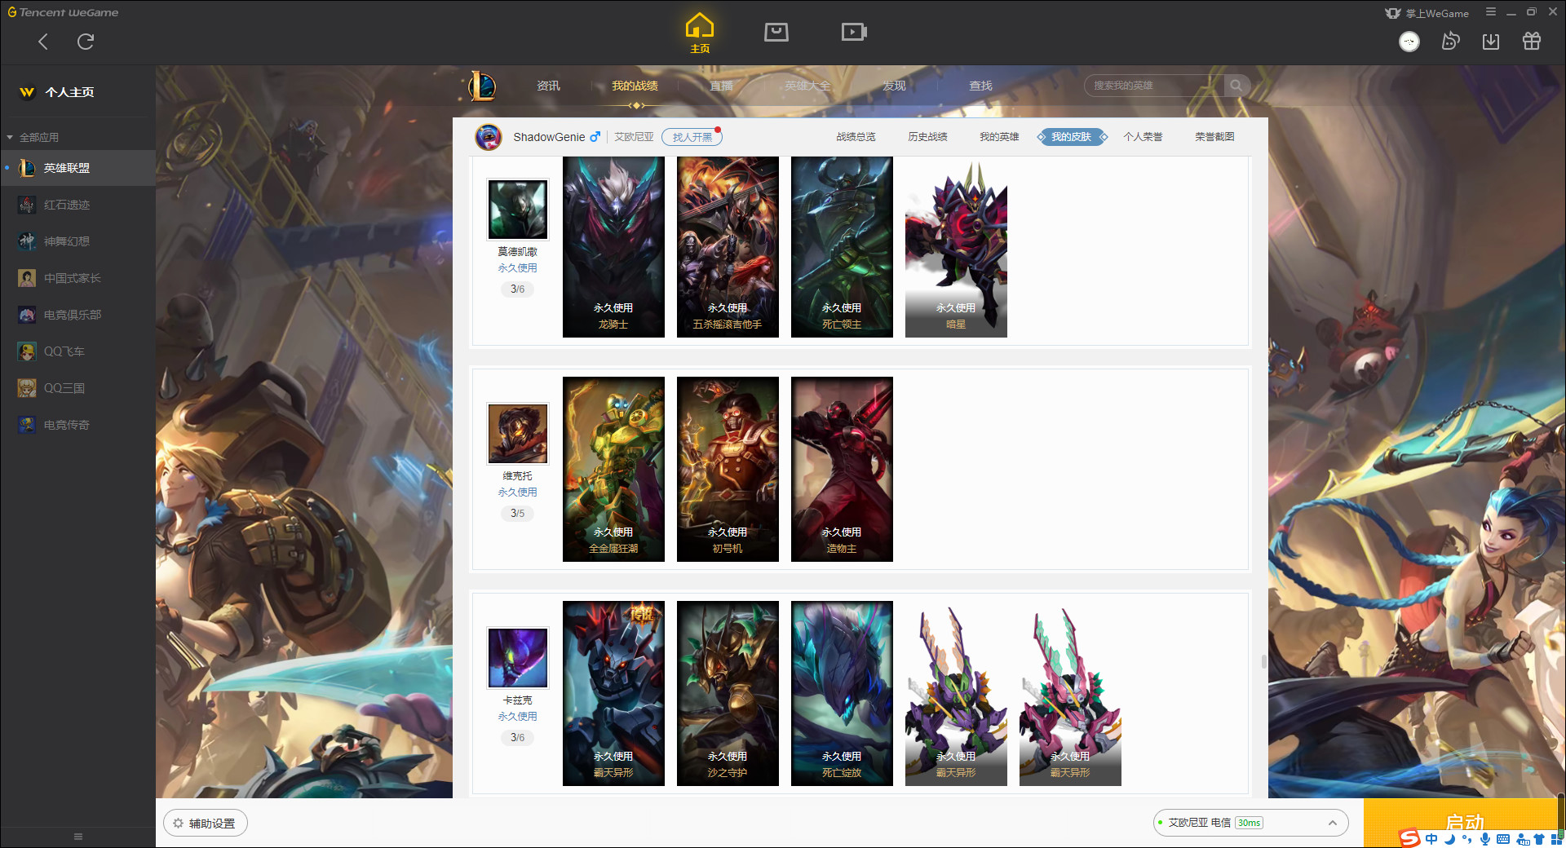The image size is (1566, 848).
Task: Open the 我的战绩 navigation tab
Action: 635,86
